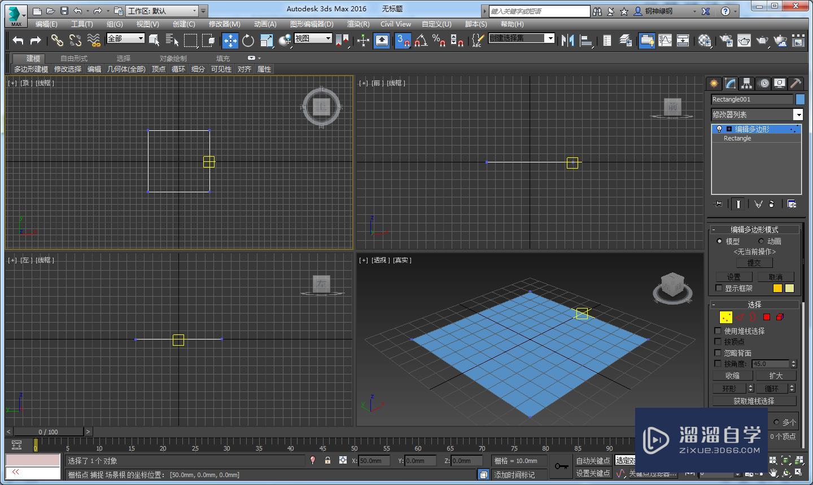Switch to the 对象绘制 ribbon tab
Viewport: 813px width, 485px height.
click(173, 58)
